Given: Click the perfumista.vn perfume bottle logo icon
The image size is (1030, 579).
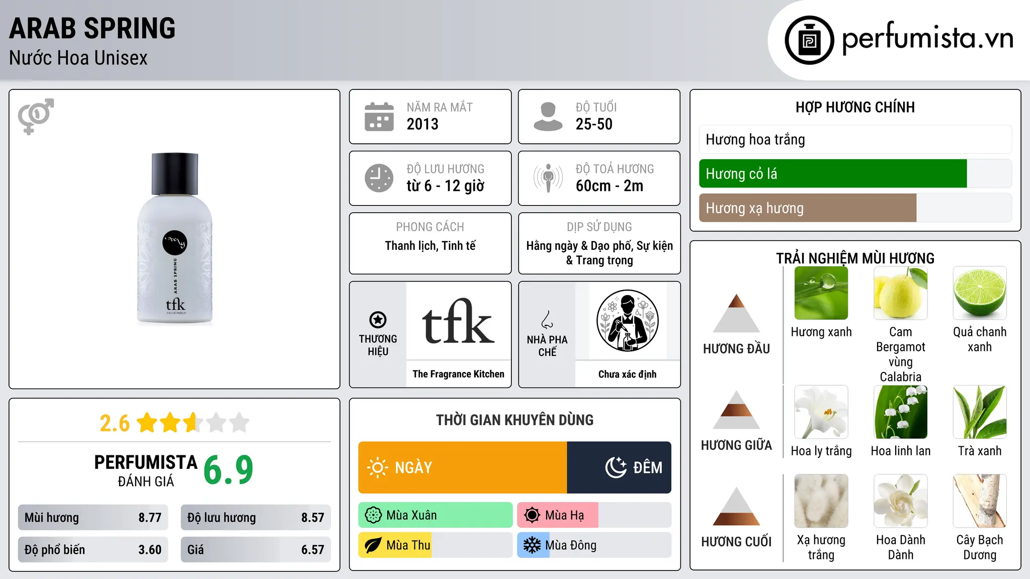Looking at the screenshot, I should (809, 40).
